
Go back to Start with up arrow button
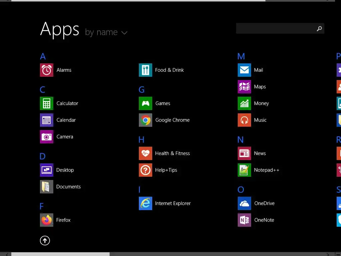click(x=45, y=241)
